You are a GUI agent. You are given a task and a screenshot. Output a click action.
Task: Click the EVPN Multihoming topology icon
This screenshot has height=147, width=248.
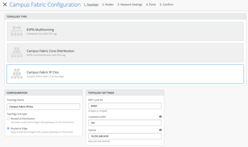(17, 31)
